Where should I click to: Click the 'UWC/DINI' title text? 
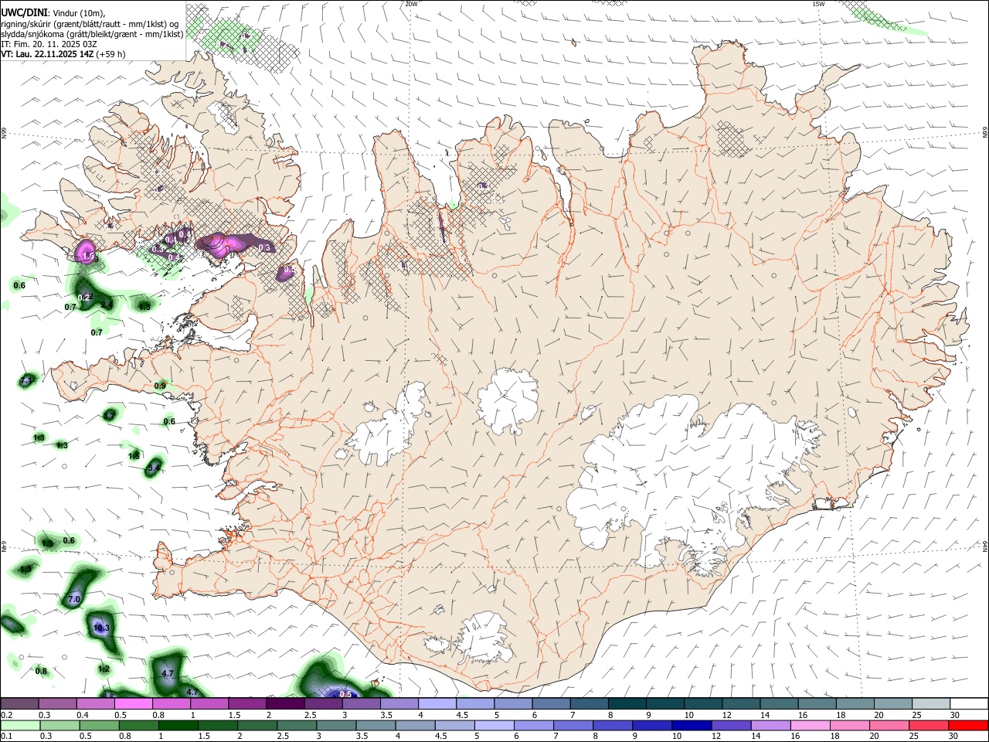click(24, 12)
